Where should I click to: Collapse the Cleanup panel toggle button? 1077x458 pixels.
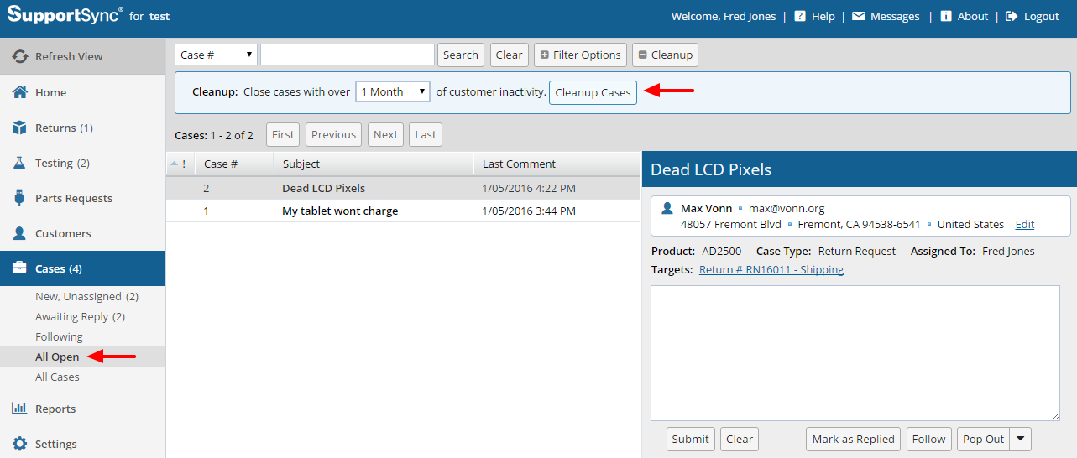click(x=665, y=55)
